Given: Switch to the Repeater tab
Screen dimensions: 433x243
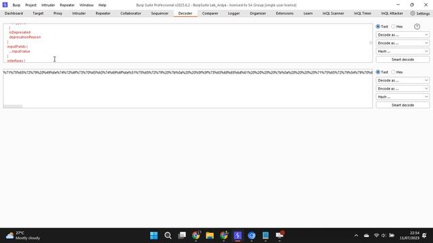Looking at the screenshot, I should click(x=103, y=13).
